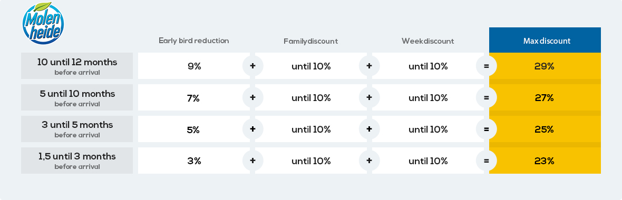This screenshot has height=200, width=622.
Task: Click the plus icon after 3% reduction
Action: (x=252, y=161)
